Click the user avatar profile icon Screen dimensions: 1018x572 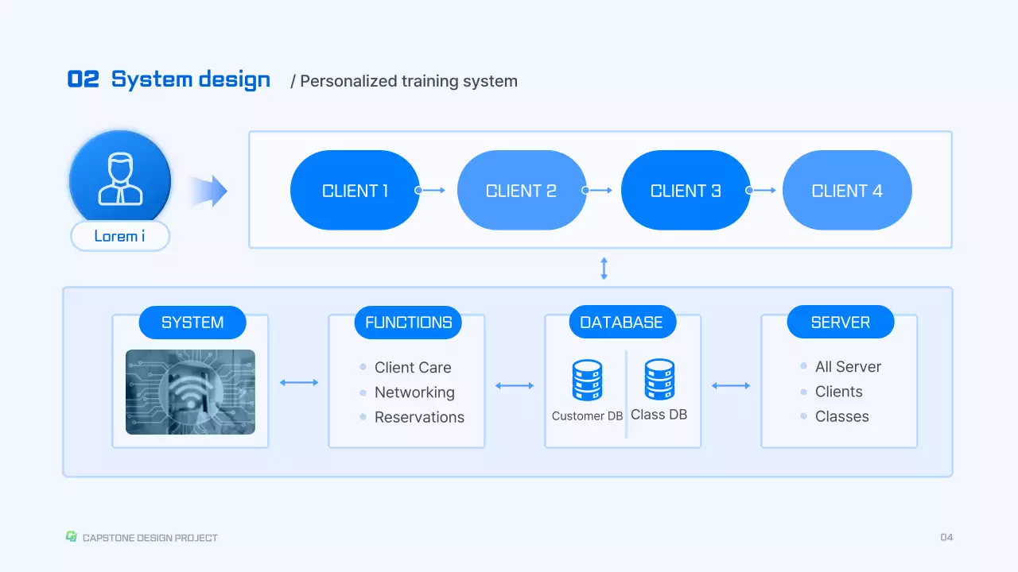[120, 180]
